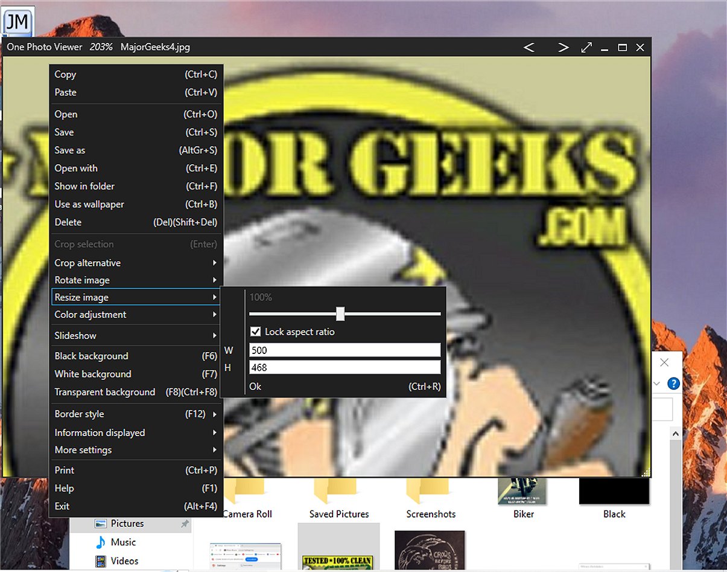Select Save in the context menu

(x=136, y=132)
